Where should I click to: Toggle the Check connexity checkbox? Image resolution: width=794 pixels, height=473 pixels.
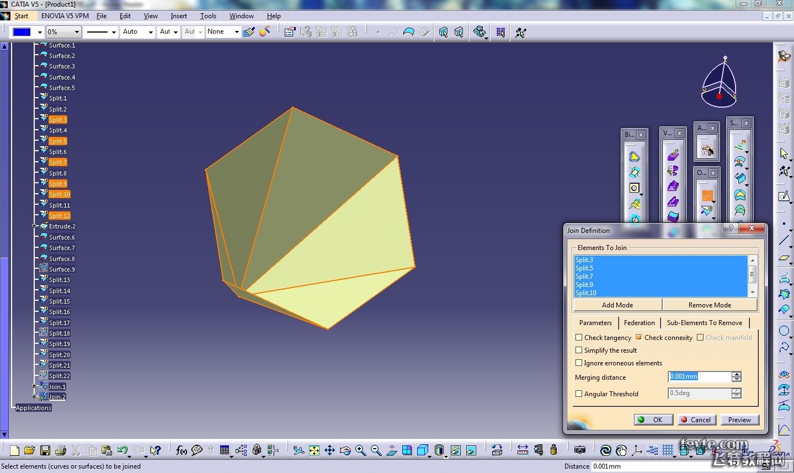tap(639, 337)
